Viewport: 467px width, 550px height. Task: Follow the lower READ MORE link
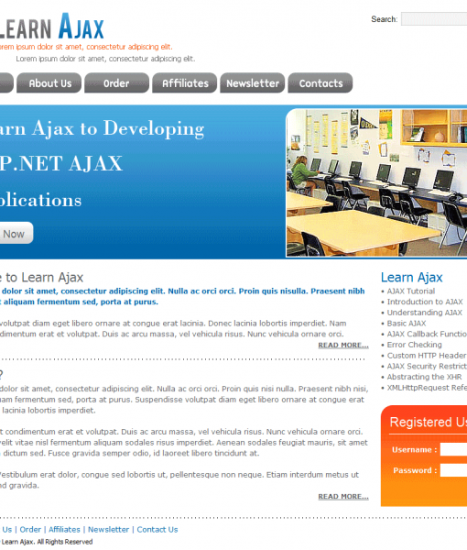pos(343,496)
